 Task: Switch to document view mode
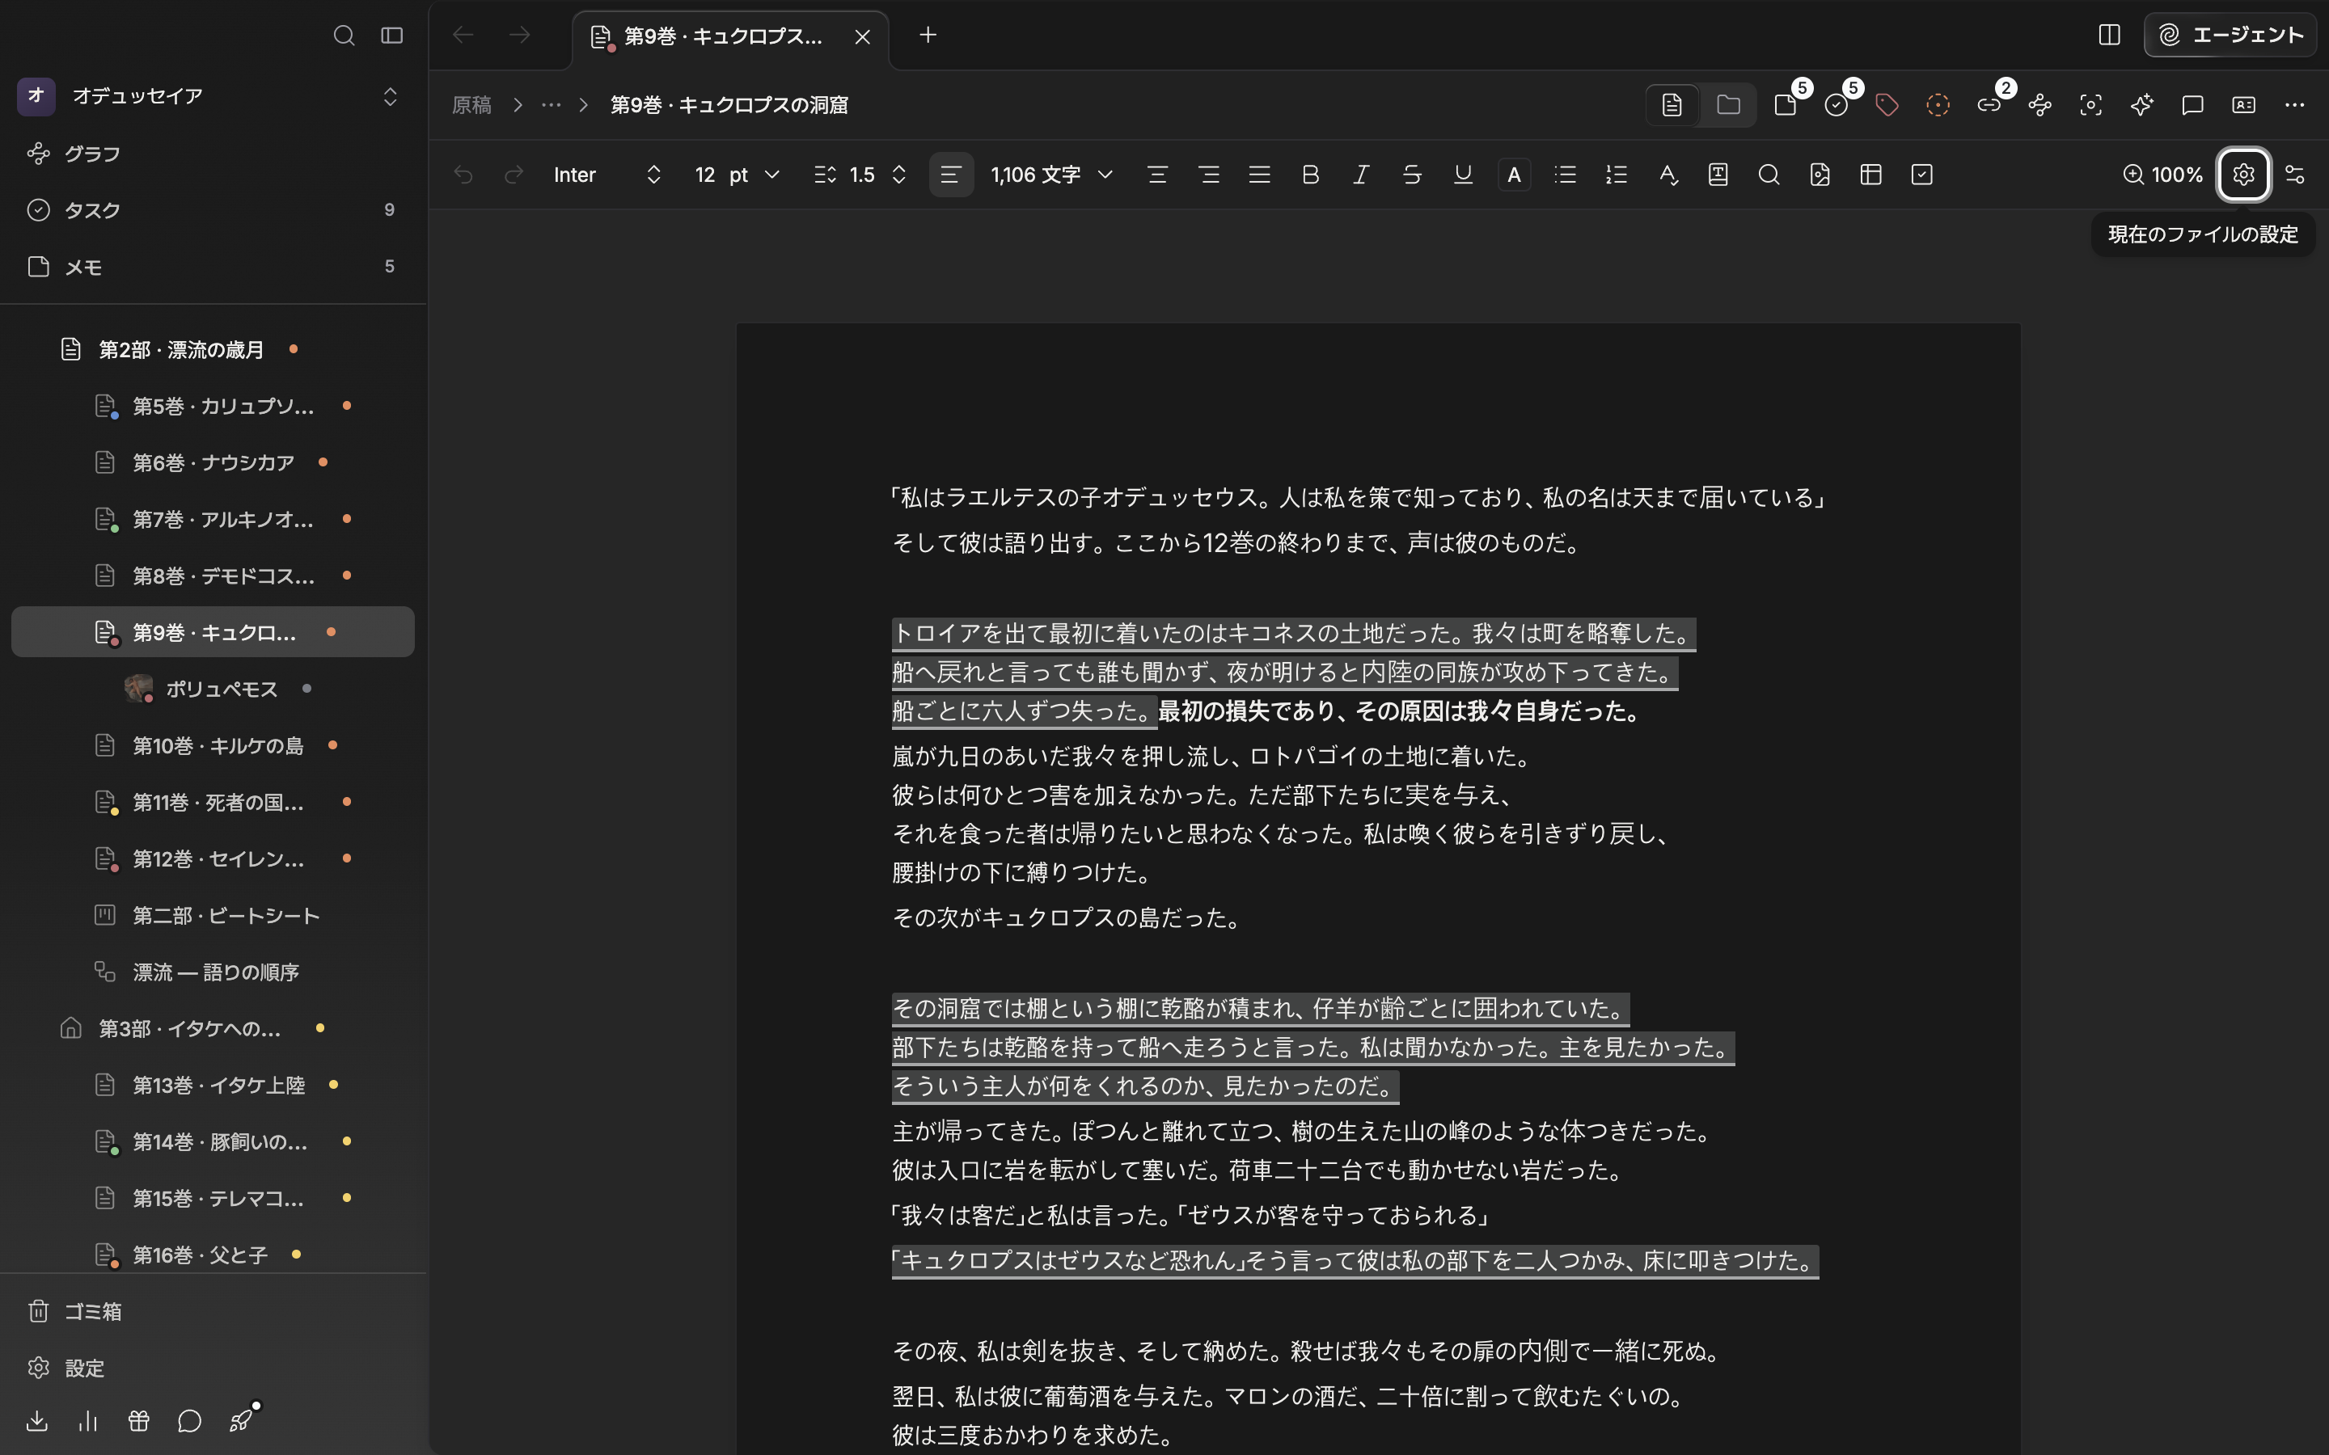click(1672, 105)
